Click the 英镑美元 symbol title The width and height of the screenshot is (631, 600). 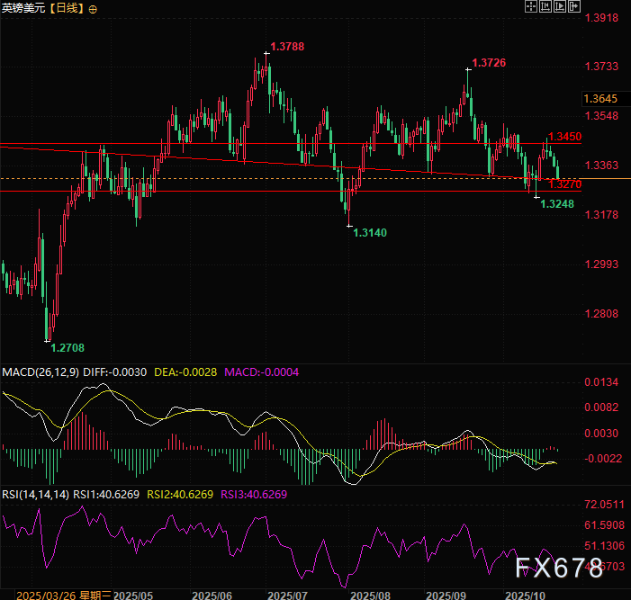pos(23,8)
